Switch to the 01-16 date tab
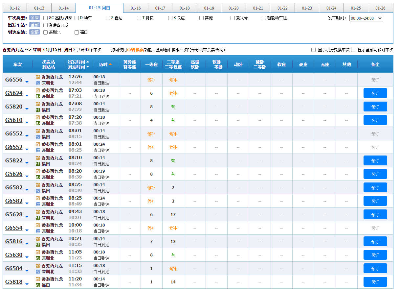This screenshot has height=289, width=399. tap(136, 8)
